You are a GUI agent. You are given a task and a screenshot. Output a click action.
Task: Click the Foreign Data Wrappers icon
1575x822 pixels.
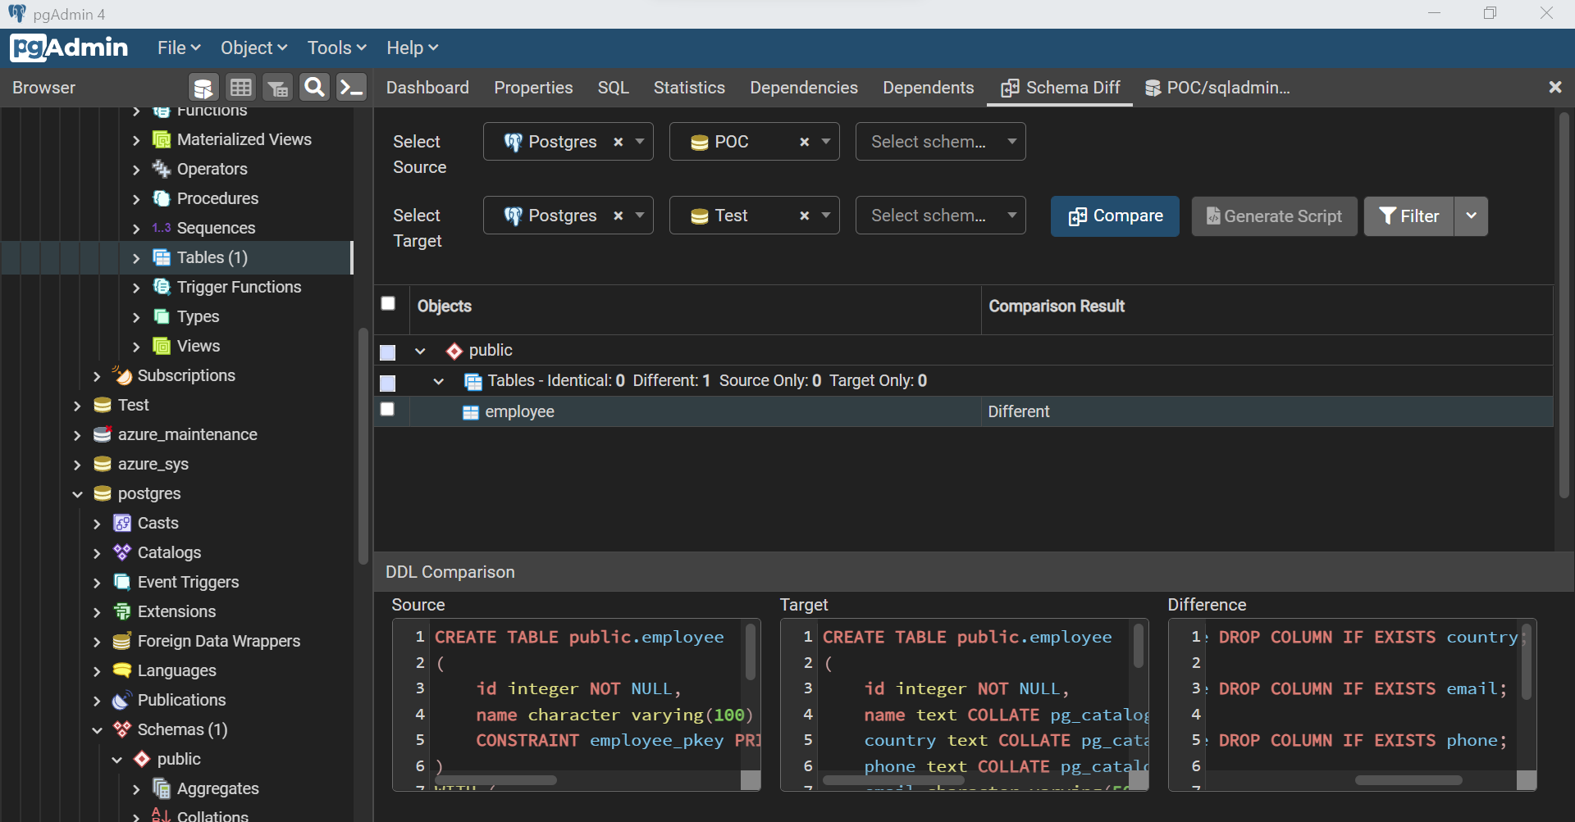(x=122, y=641)
